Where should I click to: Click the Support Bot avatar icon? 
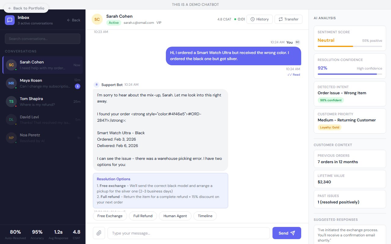pos(97,84)
